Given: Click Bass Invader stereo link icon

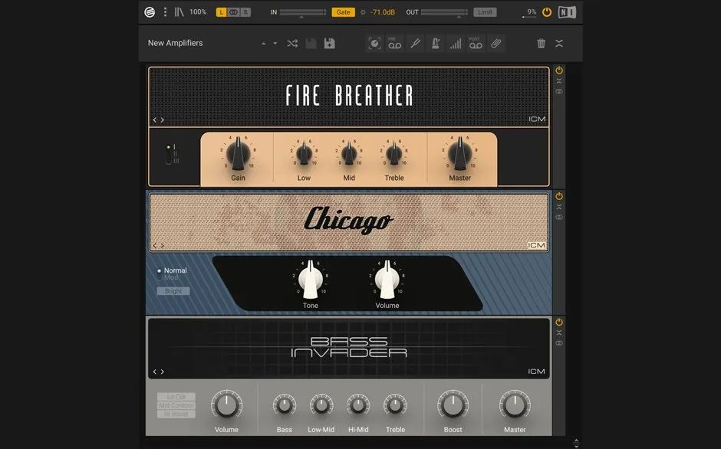Looking at the screenshot, I should (x=559, y=342).
